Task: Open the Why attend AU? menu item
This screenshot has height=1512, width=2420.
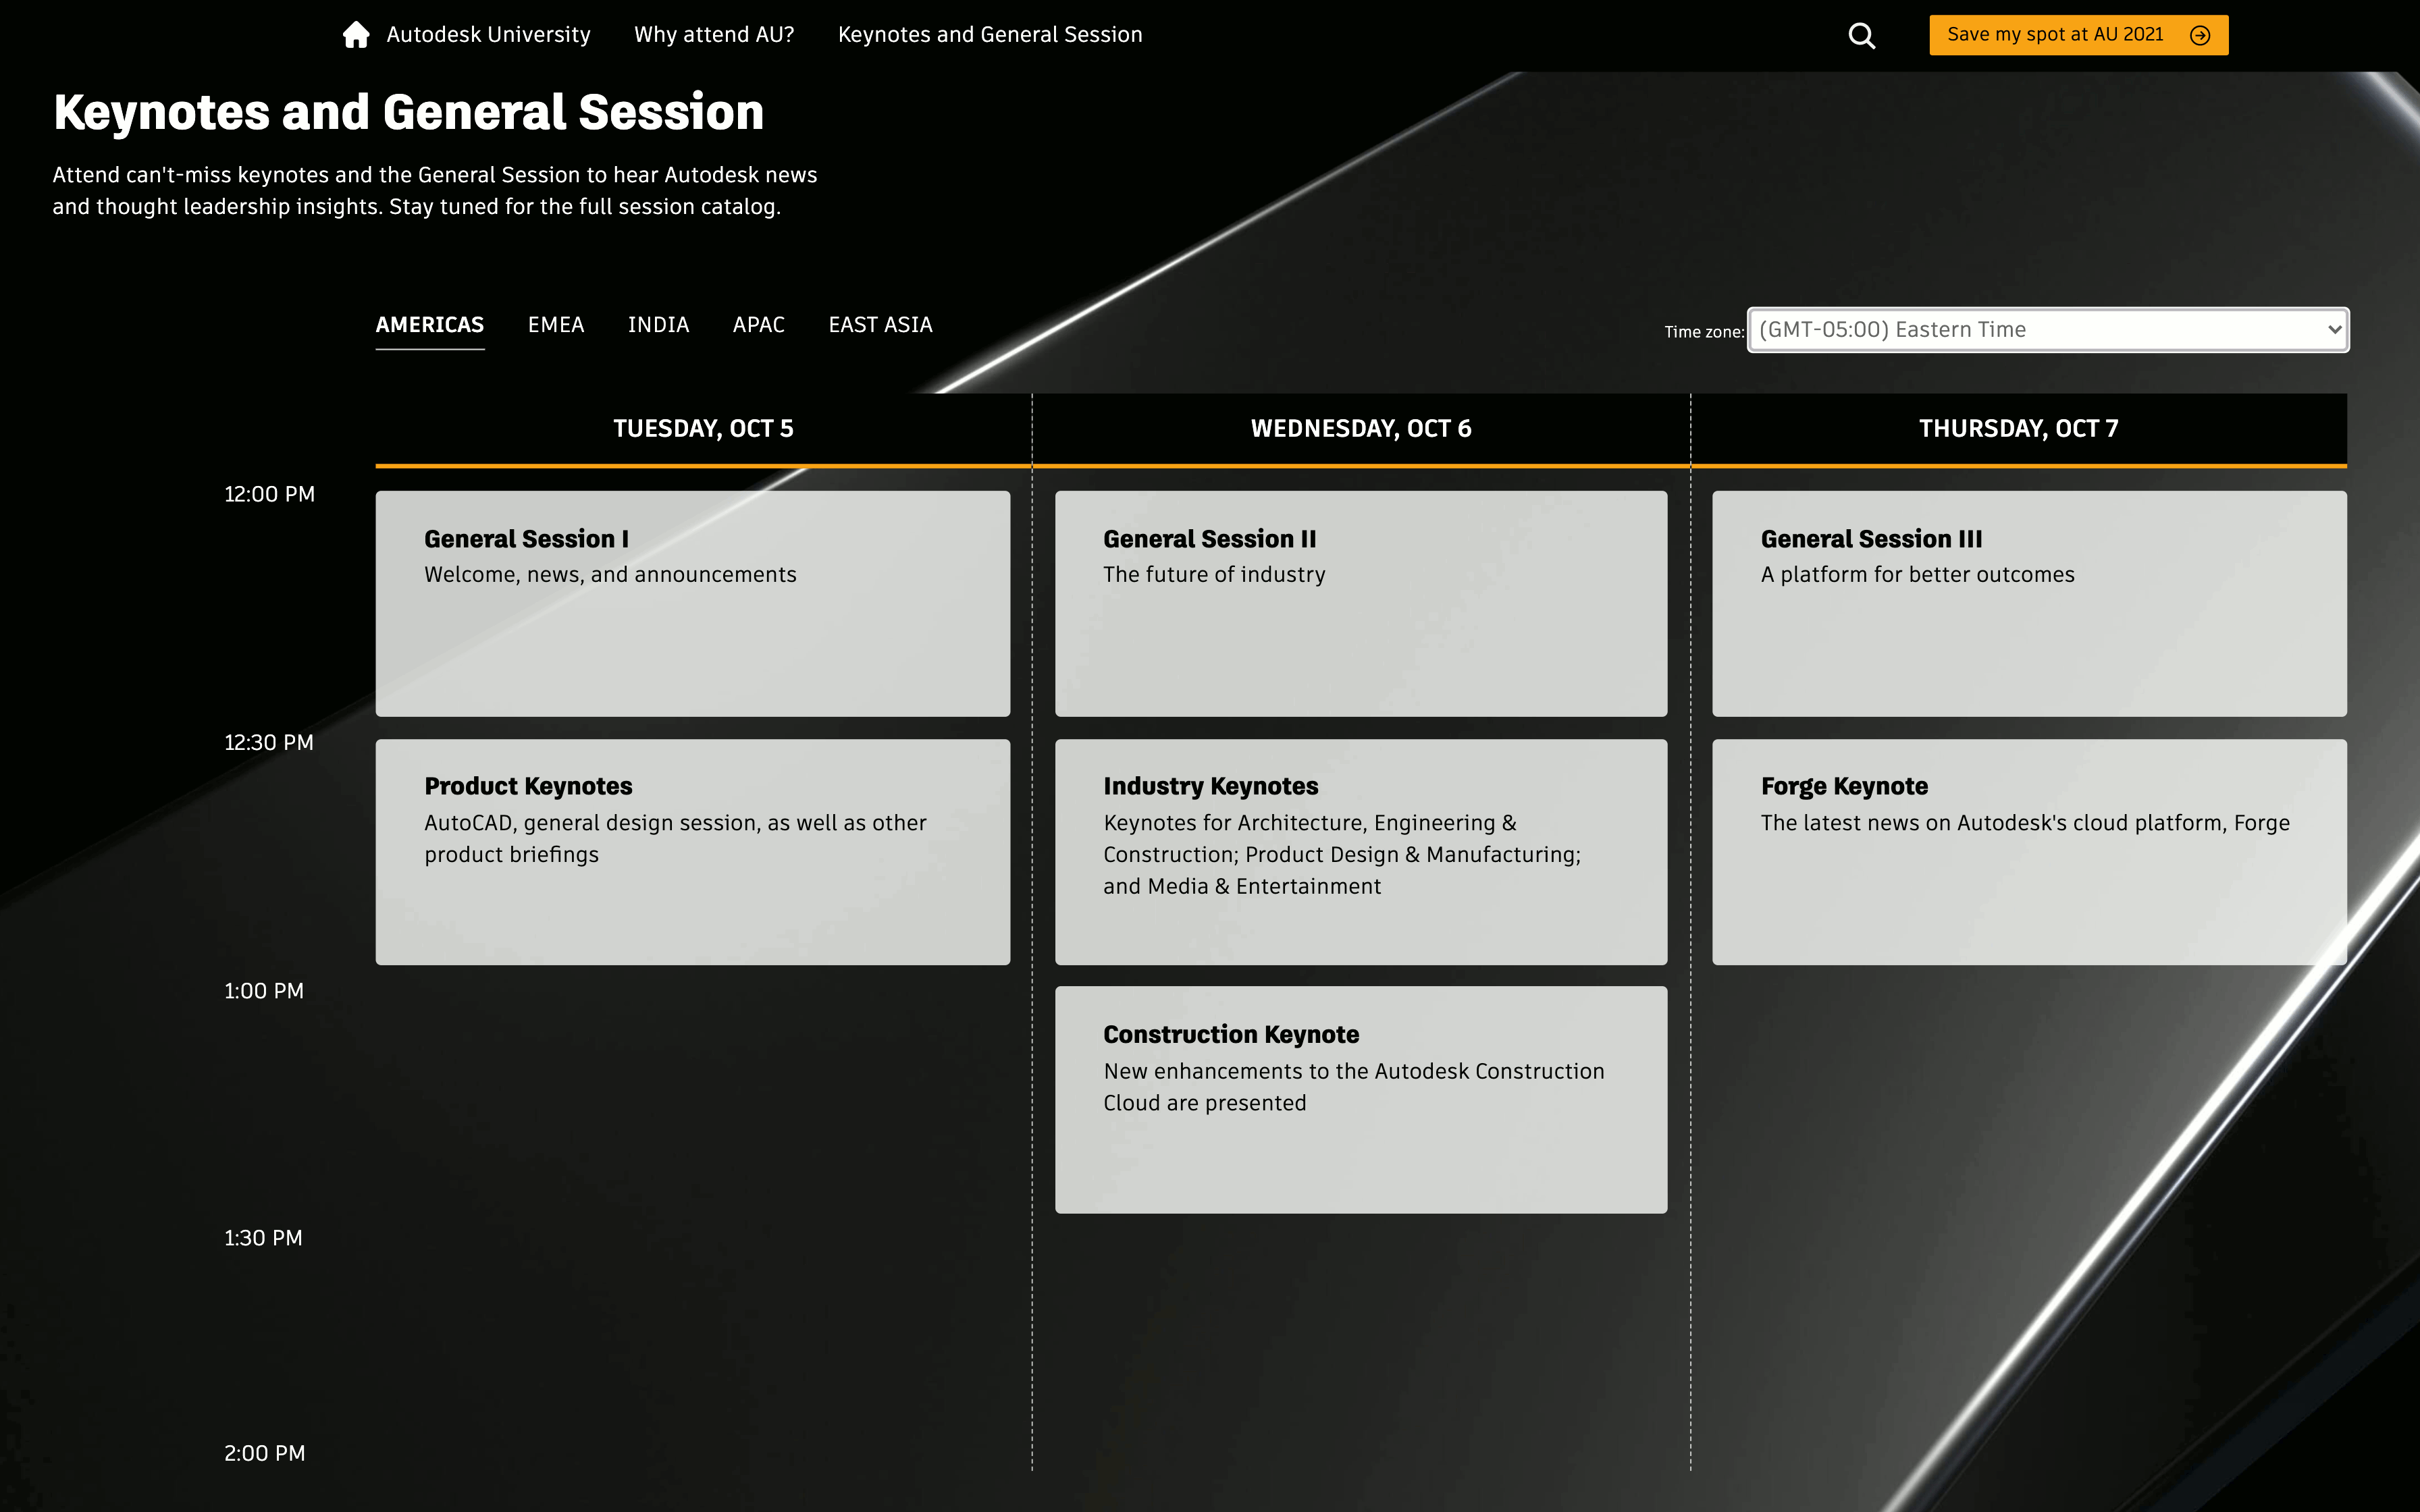Action: [x=714, y=35]
